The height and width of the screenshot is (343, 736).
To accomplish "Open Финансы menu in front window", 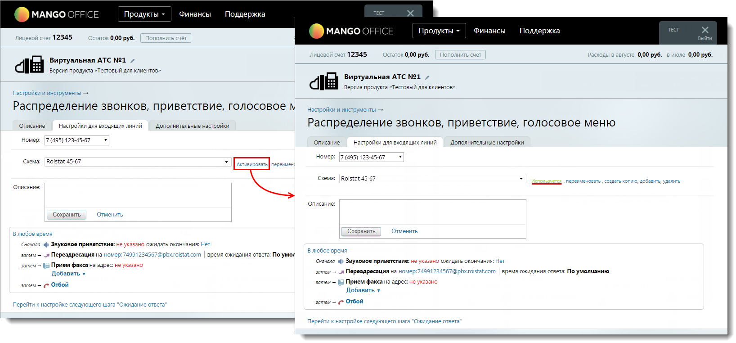I will point(489,31).
